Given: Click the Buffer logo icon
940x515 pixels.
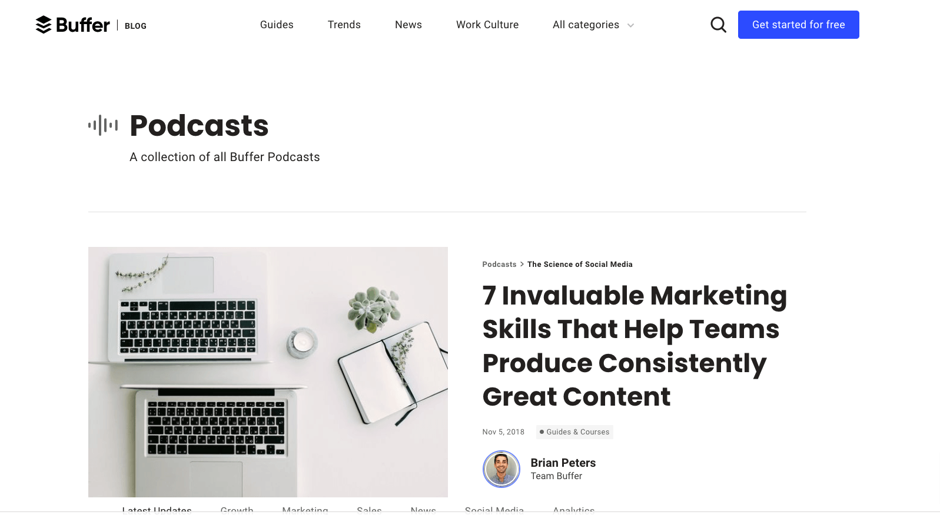Looking at the screenshot, I should pos(44,25).
